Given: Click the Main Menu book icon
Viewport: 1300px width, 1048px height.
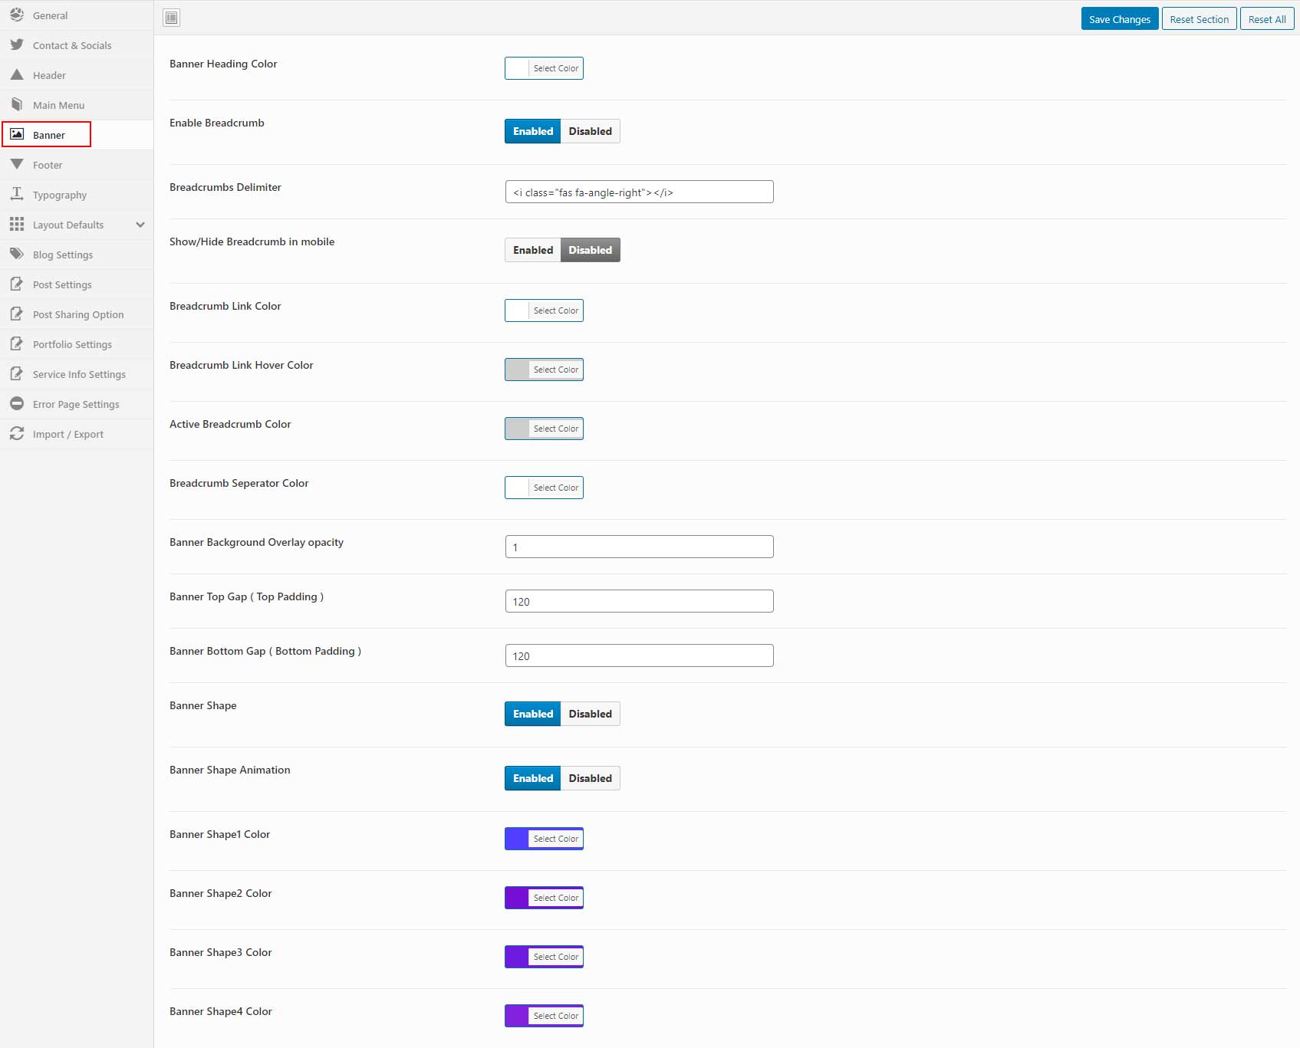Looking at the screenshot, I should pos(17,104).
